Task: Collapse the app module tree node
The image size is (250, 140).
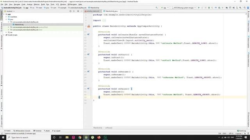Action: [x=4, y=14]
